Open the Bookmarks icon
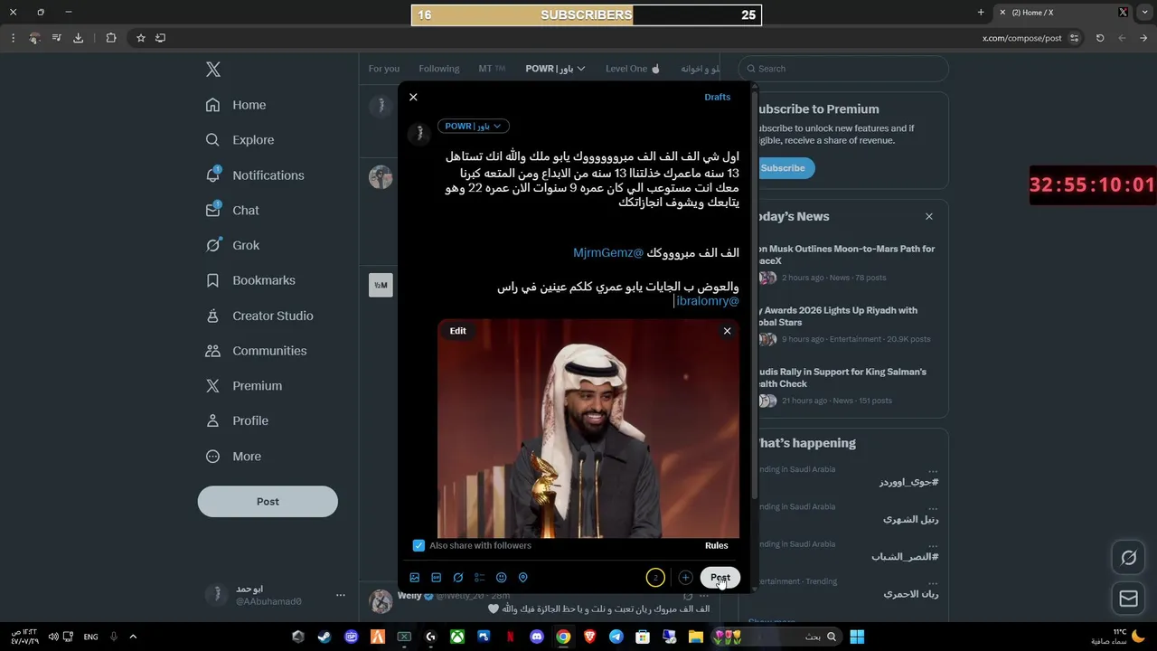 point(212,280)
